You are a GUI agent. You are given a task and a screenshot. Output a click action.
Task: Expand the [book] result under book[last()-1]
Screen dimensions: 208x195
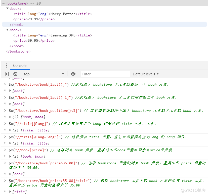[10, 104]
